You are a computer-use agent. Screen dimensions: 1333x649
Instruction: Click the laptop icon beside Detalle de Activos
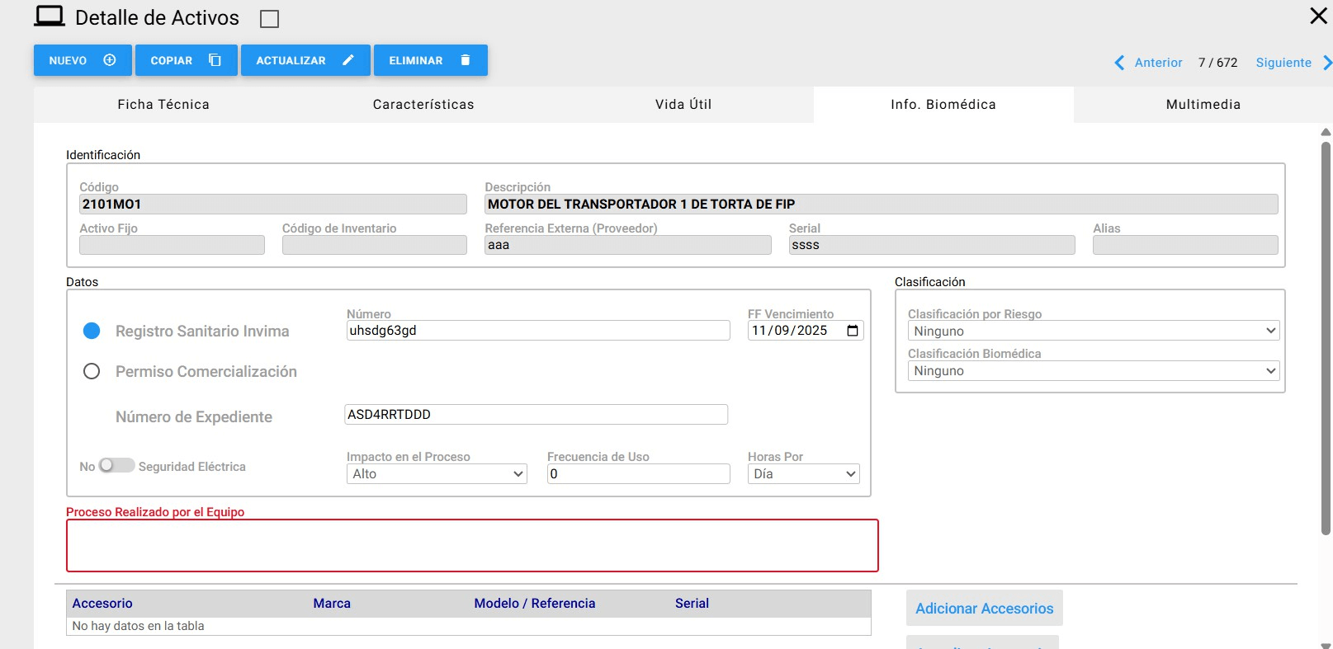(x=50, y=16)
